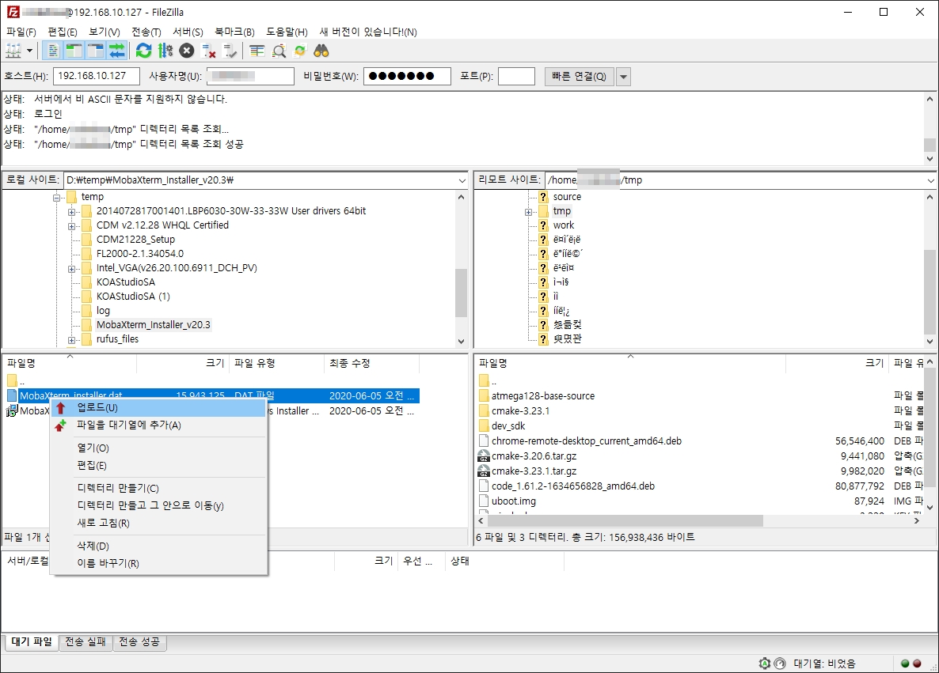The height and width of the screenshot is (673, 939).
Task: Select cmake-3.20.6.tar.gz in remote list
Action: point(534,456)
